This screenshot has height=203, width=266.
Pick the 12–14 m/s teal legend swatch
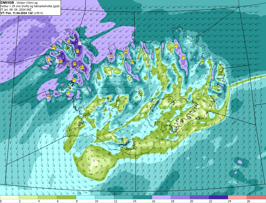pyautogui.click(x=123, y=197)
